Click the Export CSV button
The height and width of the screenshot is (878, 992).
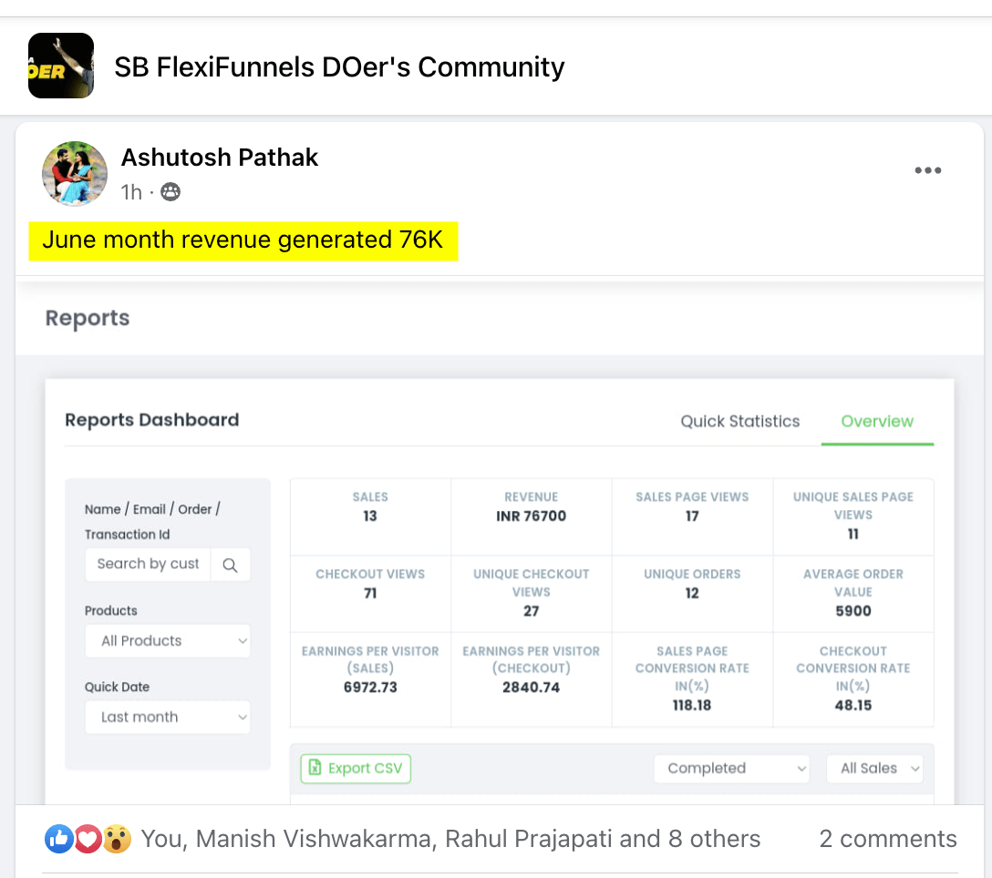click(x=356, y=769)
